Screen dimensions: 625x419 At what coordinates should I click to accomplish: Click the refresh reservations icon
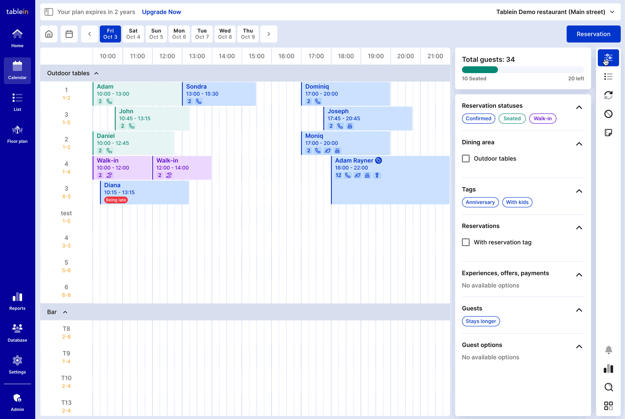[608, 95]
